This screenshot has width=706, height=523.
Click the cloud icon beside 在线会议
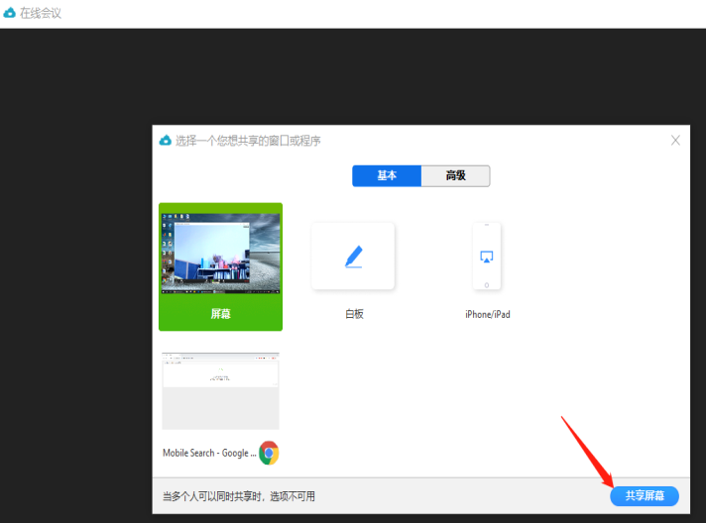pyautogui.click(x=10, y=14)
